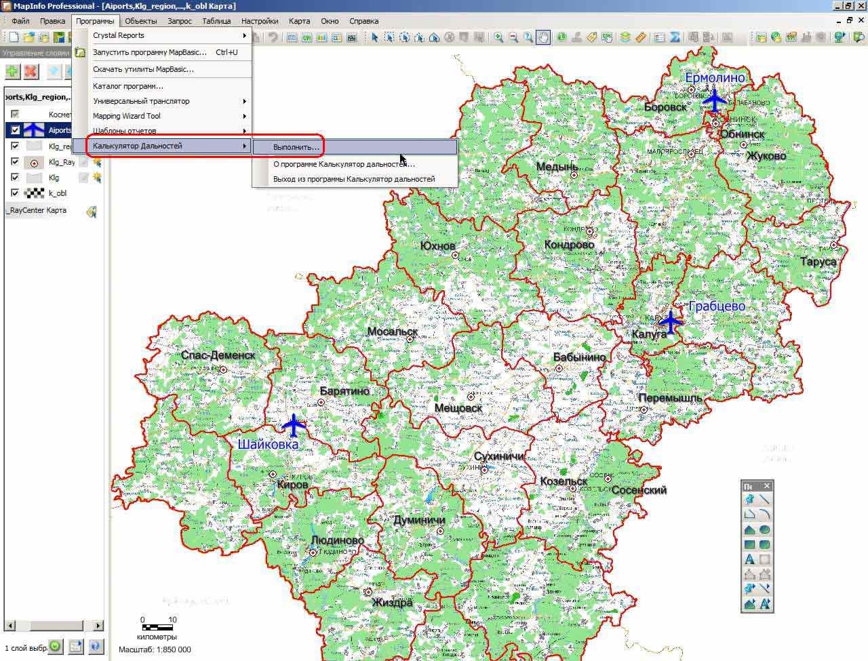Toggle visibility of the Klg_region layer
Screen dimensions: 868x661
pos(15,146)
